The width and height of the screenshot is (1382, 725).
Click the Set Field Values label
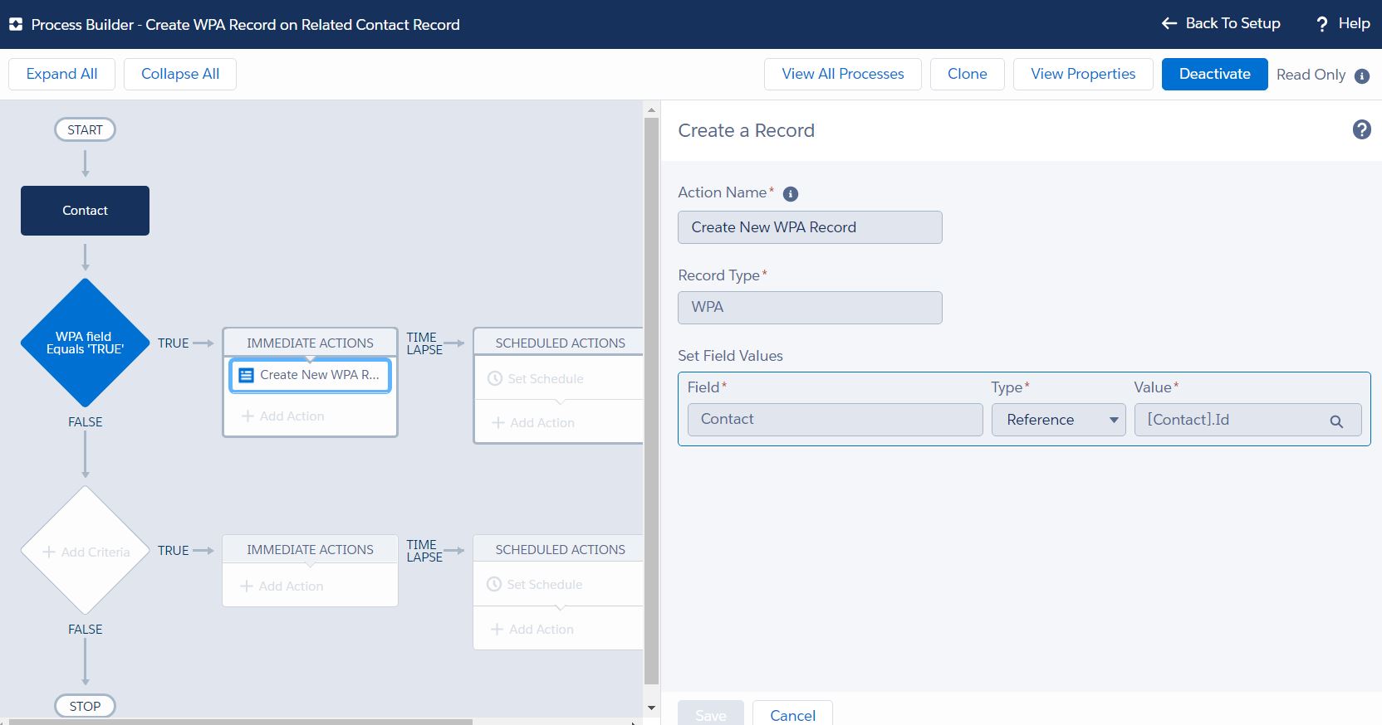[x=730, y=356]
